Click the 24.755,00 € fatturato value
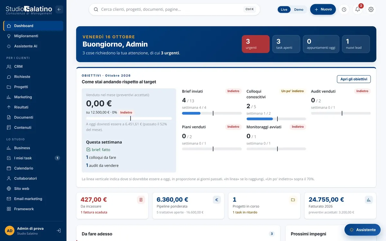Viewport: 386px width, 241px height. [x=326, y=200]
